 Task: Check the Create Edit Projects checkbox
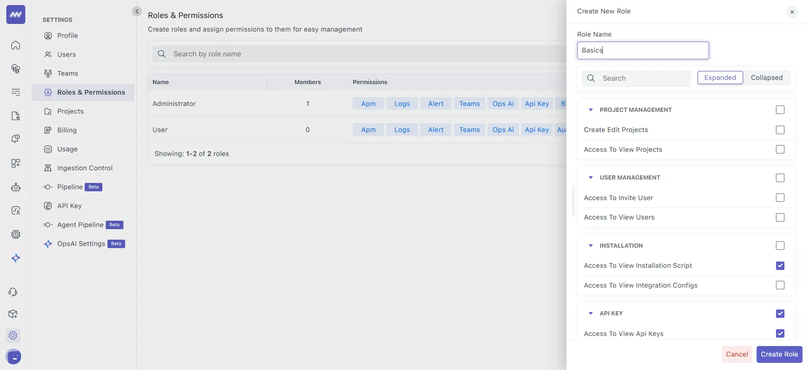point(780,130)
